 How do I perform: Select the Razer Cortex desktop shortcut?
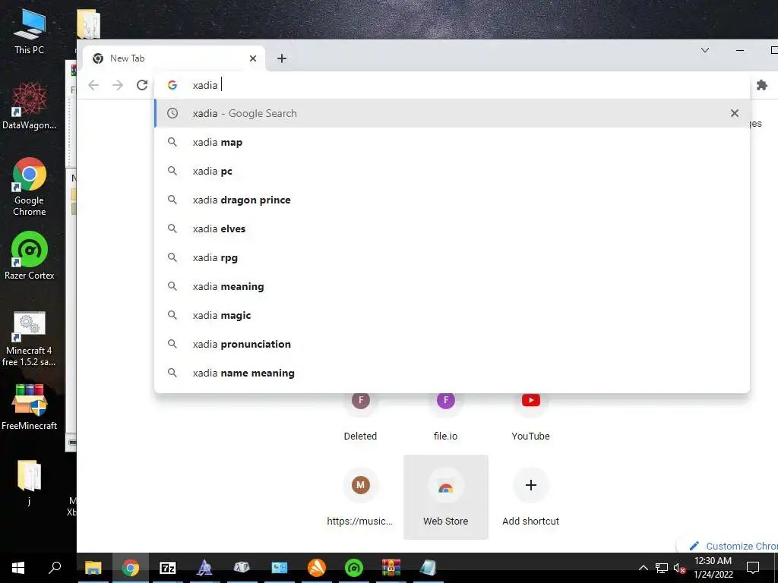click(x=30, y=257)
